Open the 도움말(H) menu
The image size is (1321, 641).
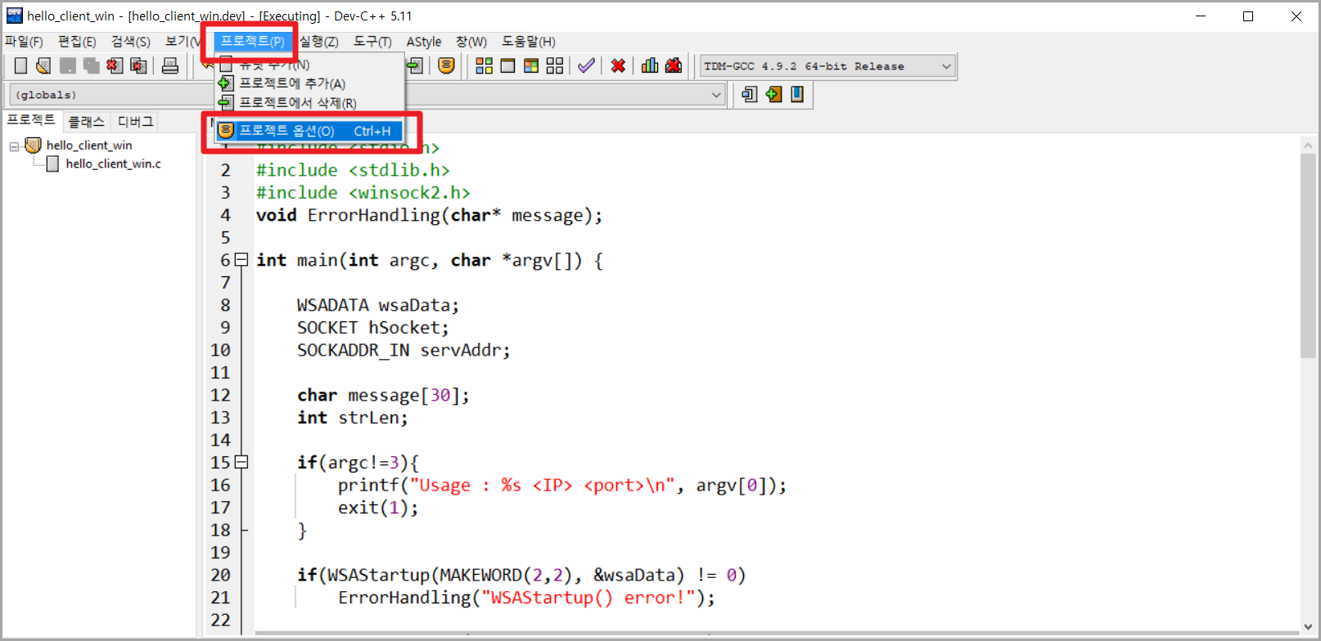point(529,42)
